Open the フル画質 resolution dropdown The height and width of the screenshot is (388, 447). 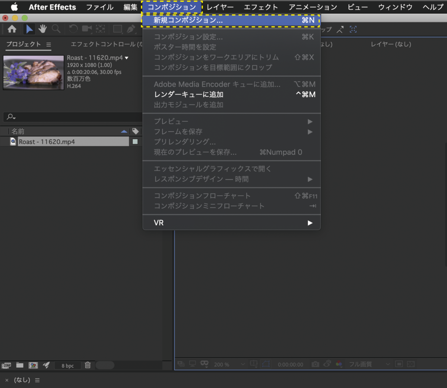click(x=369, y=365)
